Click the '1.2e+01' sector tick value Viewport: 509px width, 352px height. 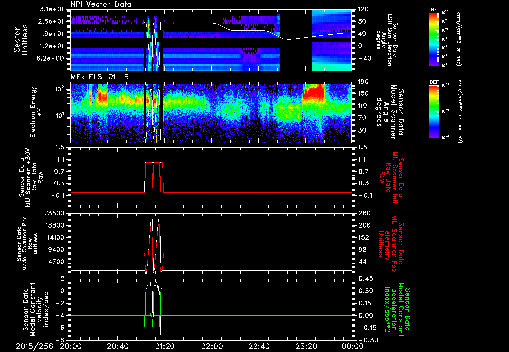[53, 46]
